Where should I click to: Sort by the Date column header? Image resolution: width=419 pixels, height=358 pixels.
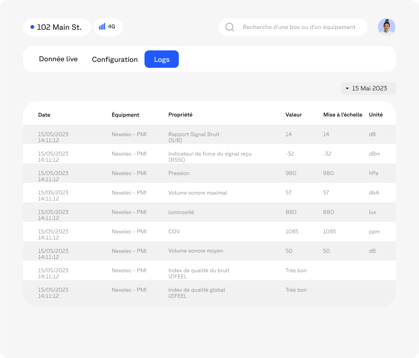(x=44, y=115)
